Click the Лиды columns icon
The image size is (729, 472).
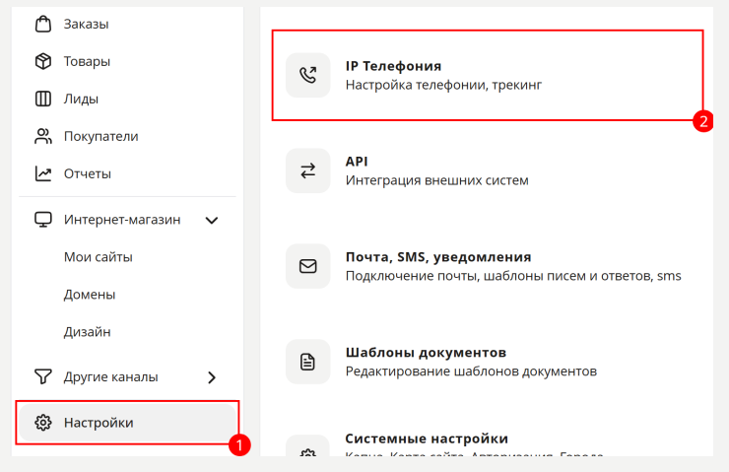[43, 99]
